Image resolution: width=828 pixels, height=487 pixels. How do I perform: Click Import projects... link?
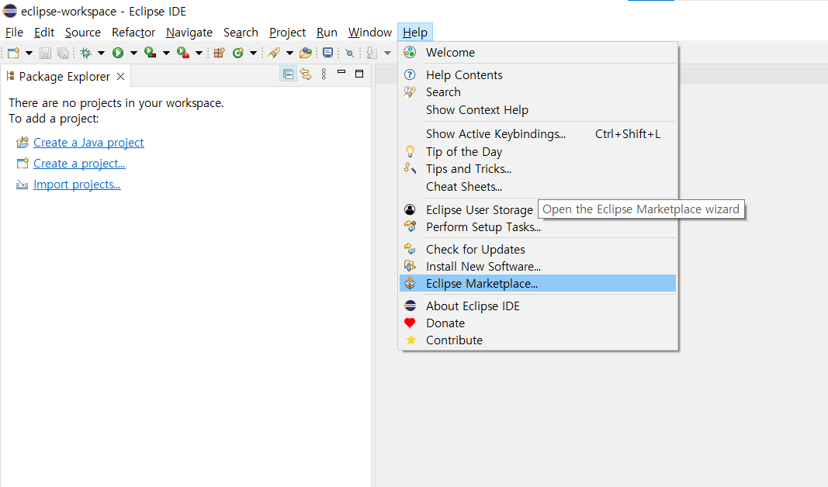coord(77,185)
